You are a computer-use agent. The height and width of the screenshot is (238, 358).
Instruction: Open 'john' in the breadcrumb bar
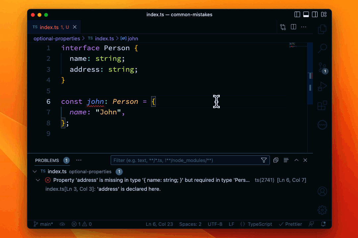coord(133,38)
